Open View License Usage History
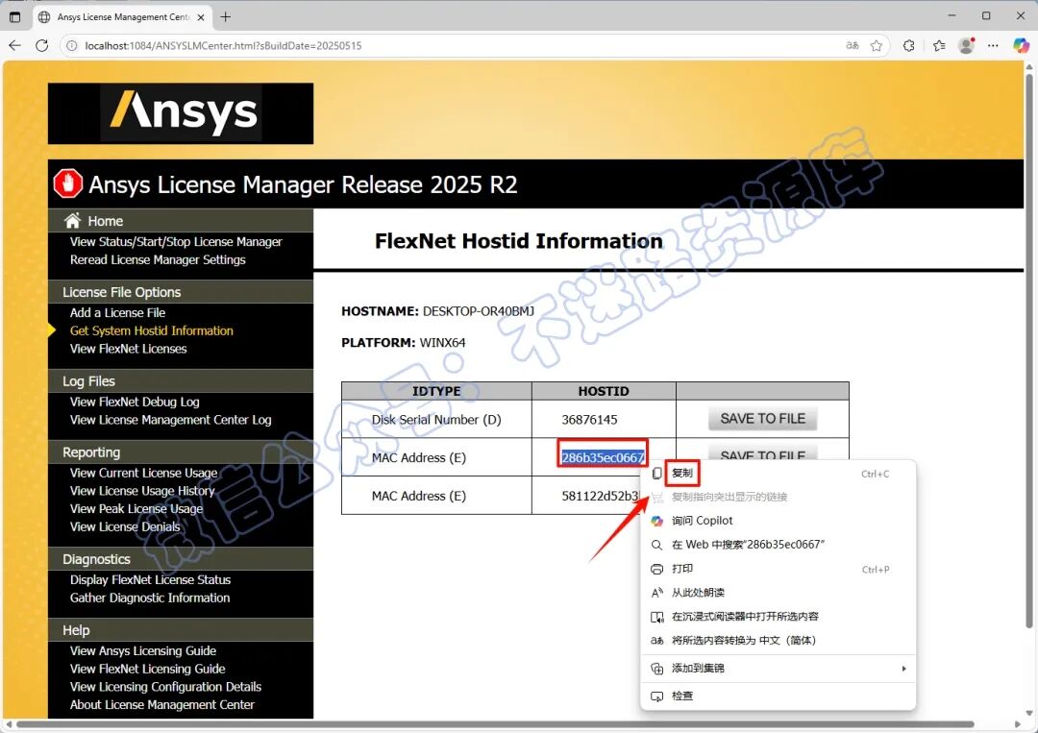The image size is (1038, 733). tap(142, 490)
